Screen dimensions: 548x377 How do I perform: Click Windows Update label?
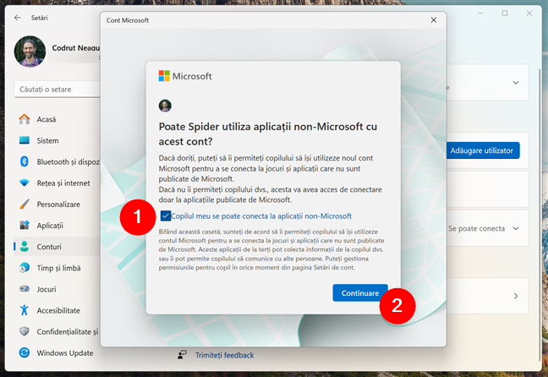(x=65, y=352)
